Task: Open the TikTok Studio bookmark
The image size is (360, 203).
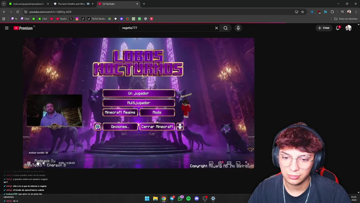Action: [96, 19]
